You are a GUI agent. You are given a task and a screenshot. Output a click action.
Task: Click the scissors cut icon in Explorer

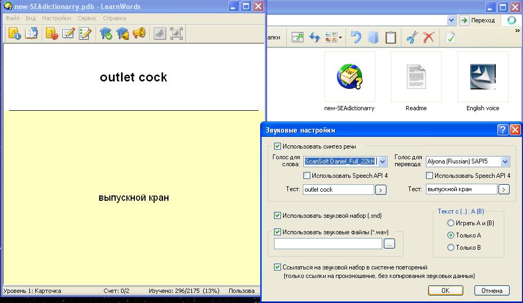[x=411, y=37]
